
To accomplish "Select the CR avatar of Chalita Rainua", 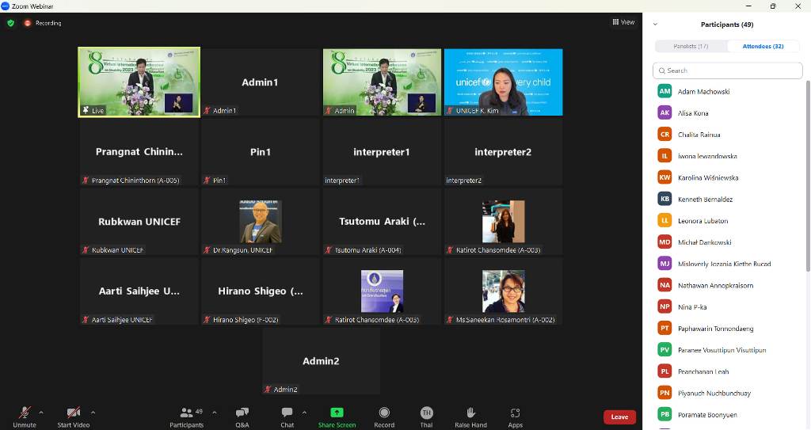I will click(664, 134).
